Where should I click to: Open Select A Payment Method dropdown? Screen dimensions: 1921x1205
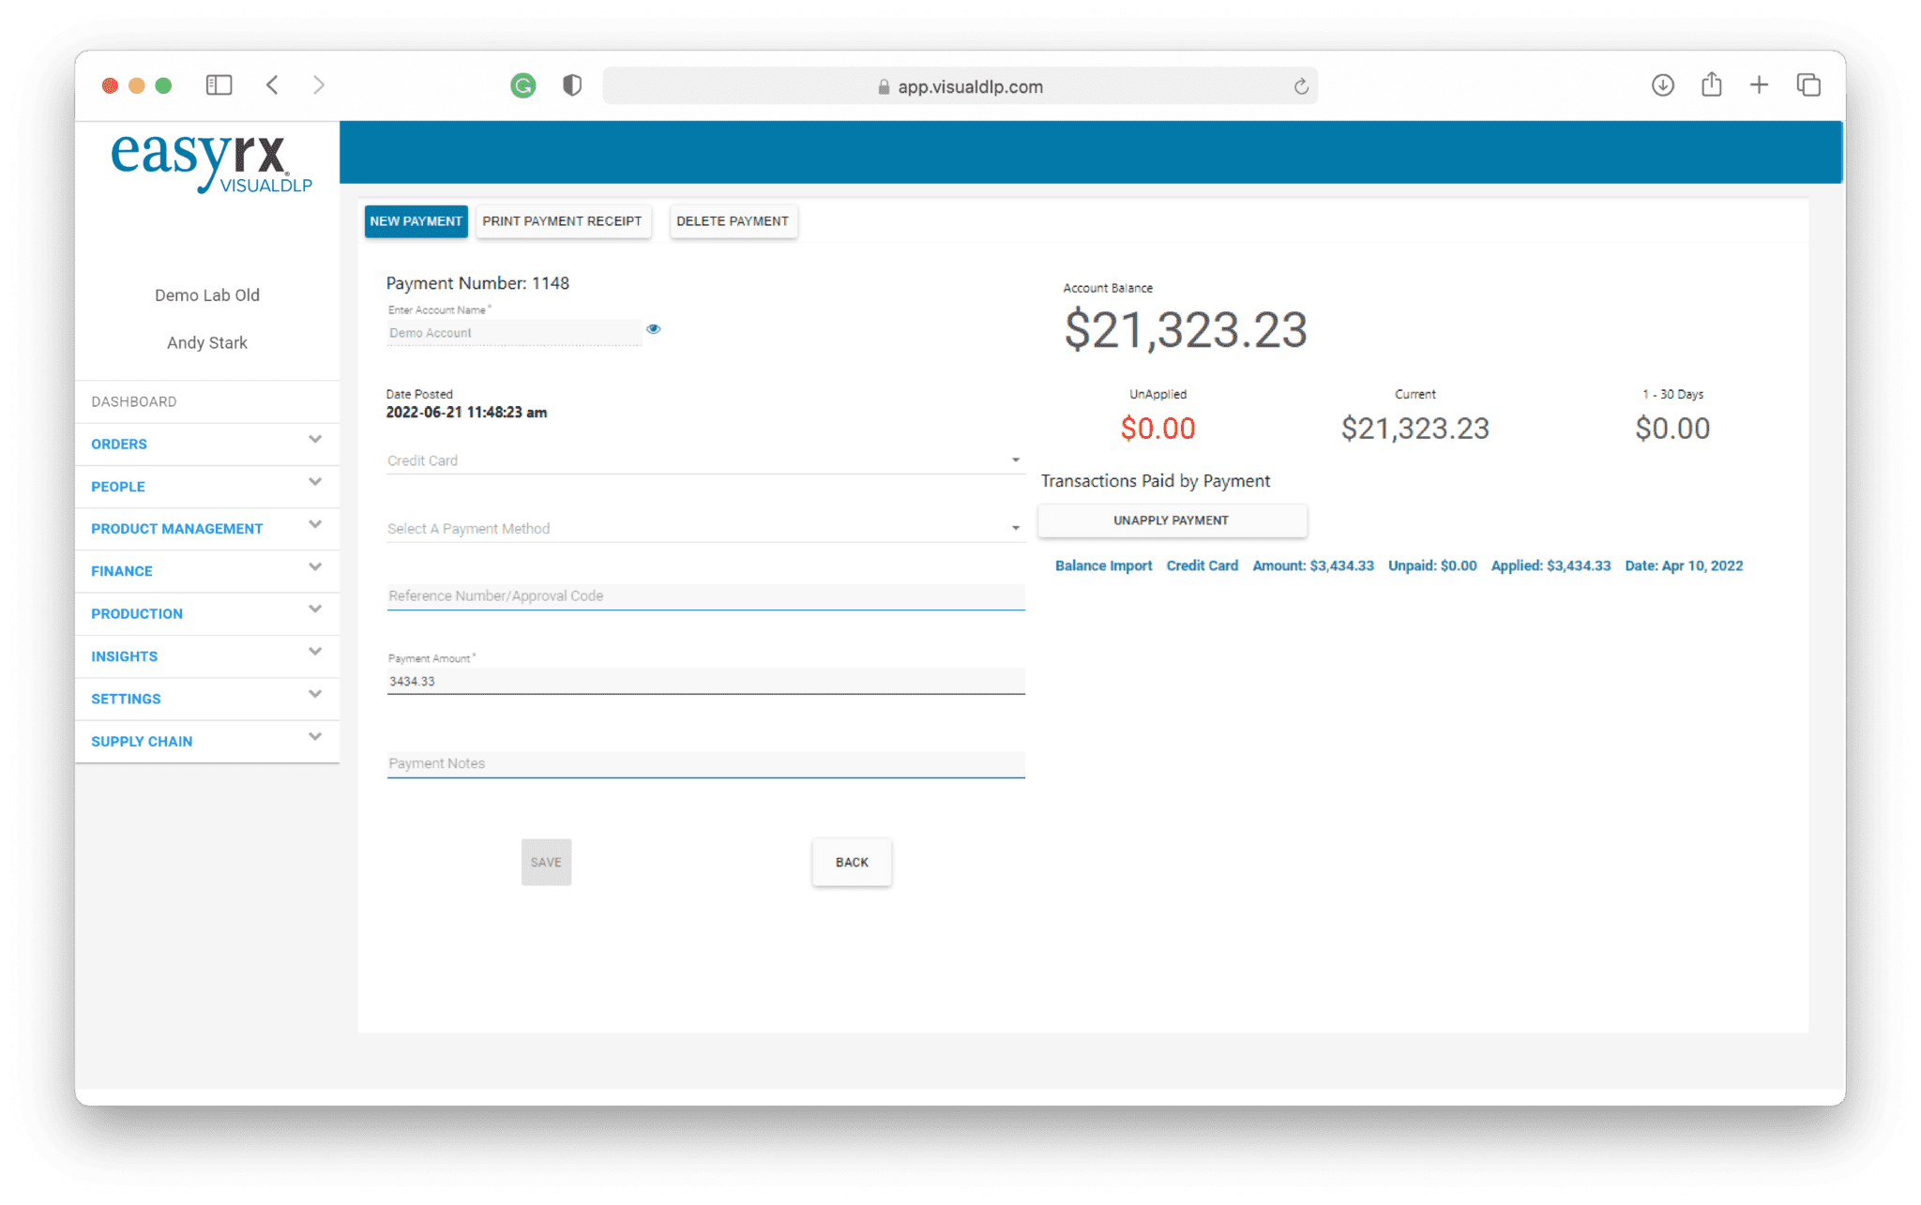point(704,529)
